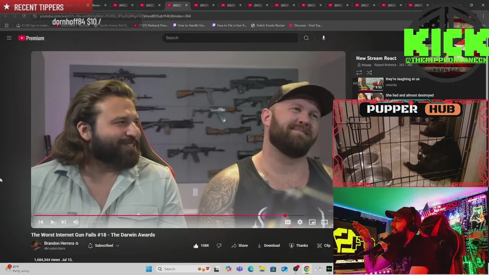Go back with the browser back arrow
489x275 pixels.
click(x=5, y=16)
